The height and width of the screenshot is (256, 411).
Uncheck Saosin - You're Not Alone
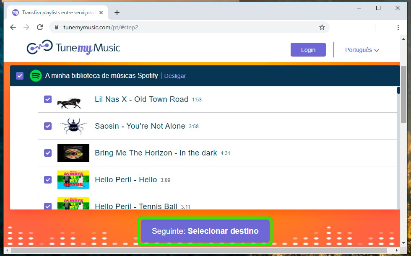48,126
